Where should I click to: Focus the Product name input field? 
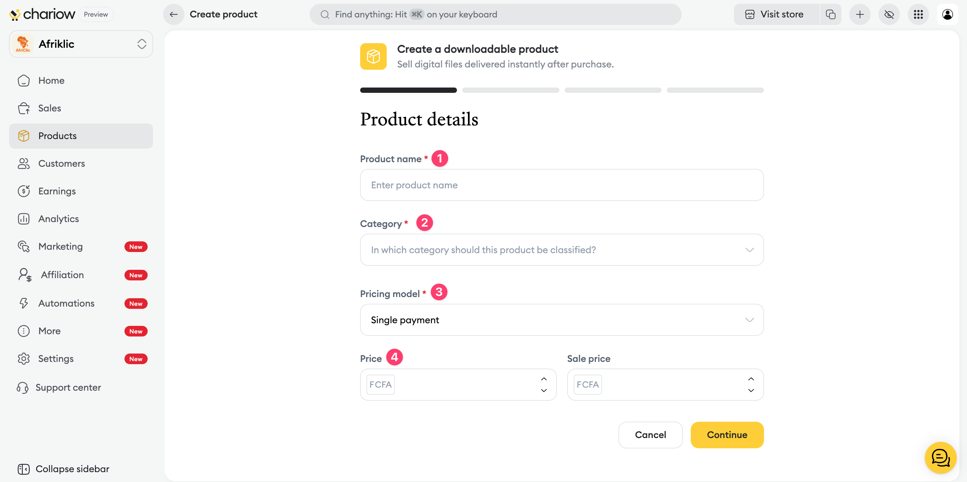click(562, 185)
